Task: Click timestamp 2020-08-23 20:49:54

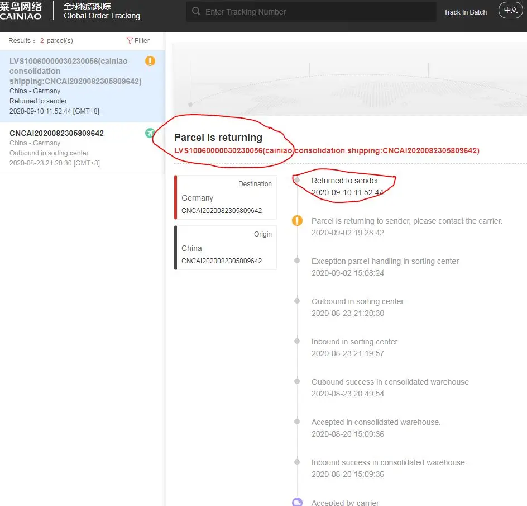Action: tap(348, 394)
